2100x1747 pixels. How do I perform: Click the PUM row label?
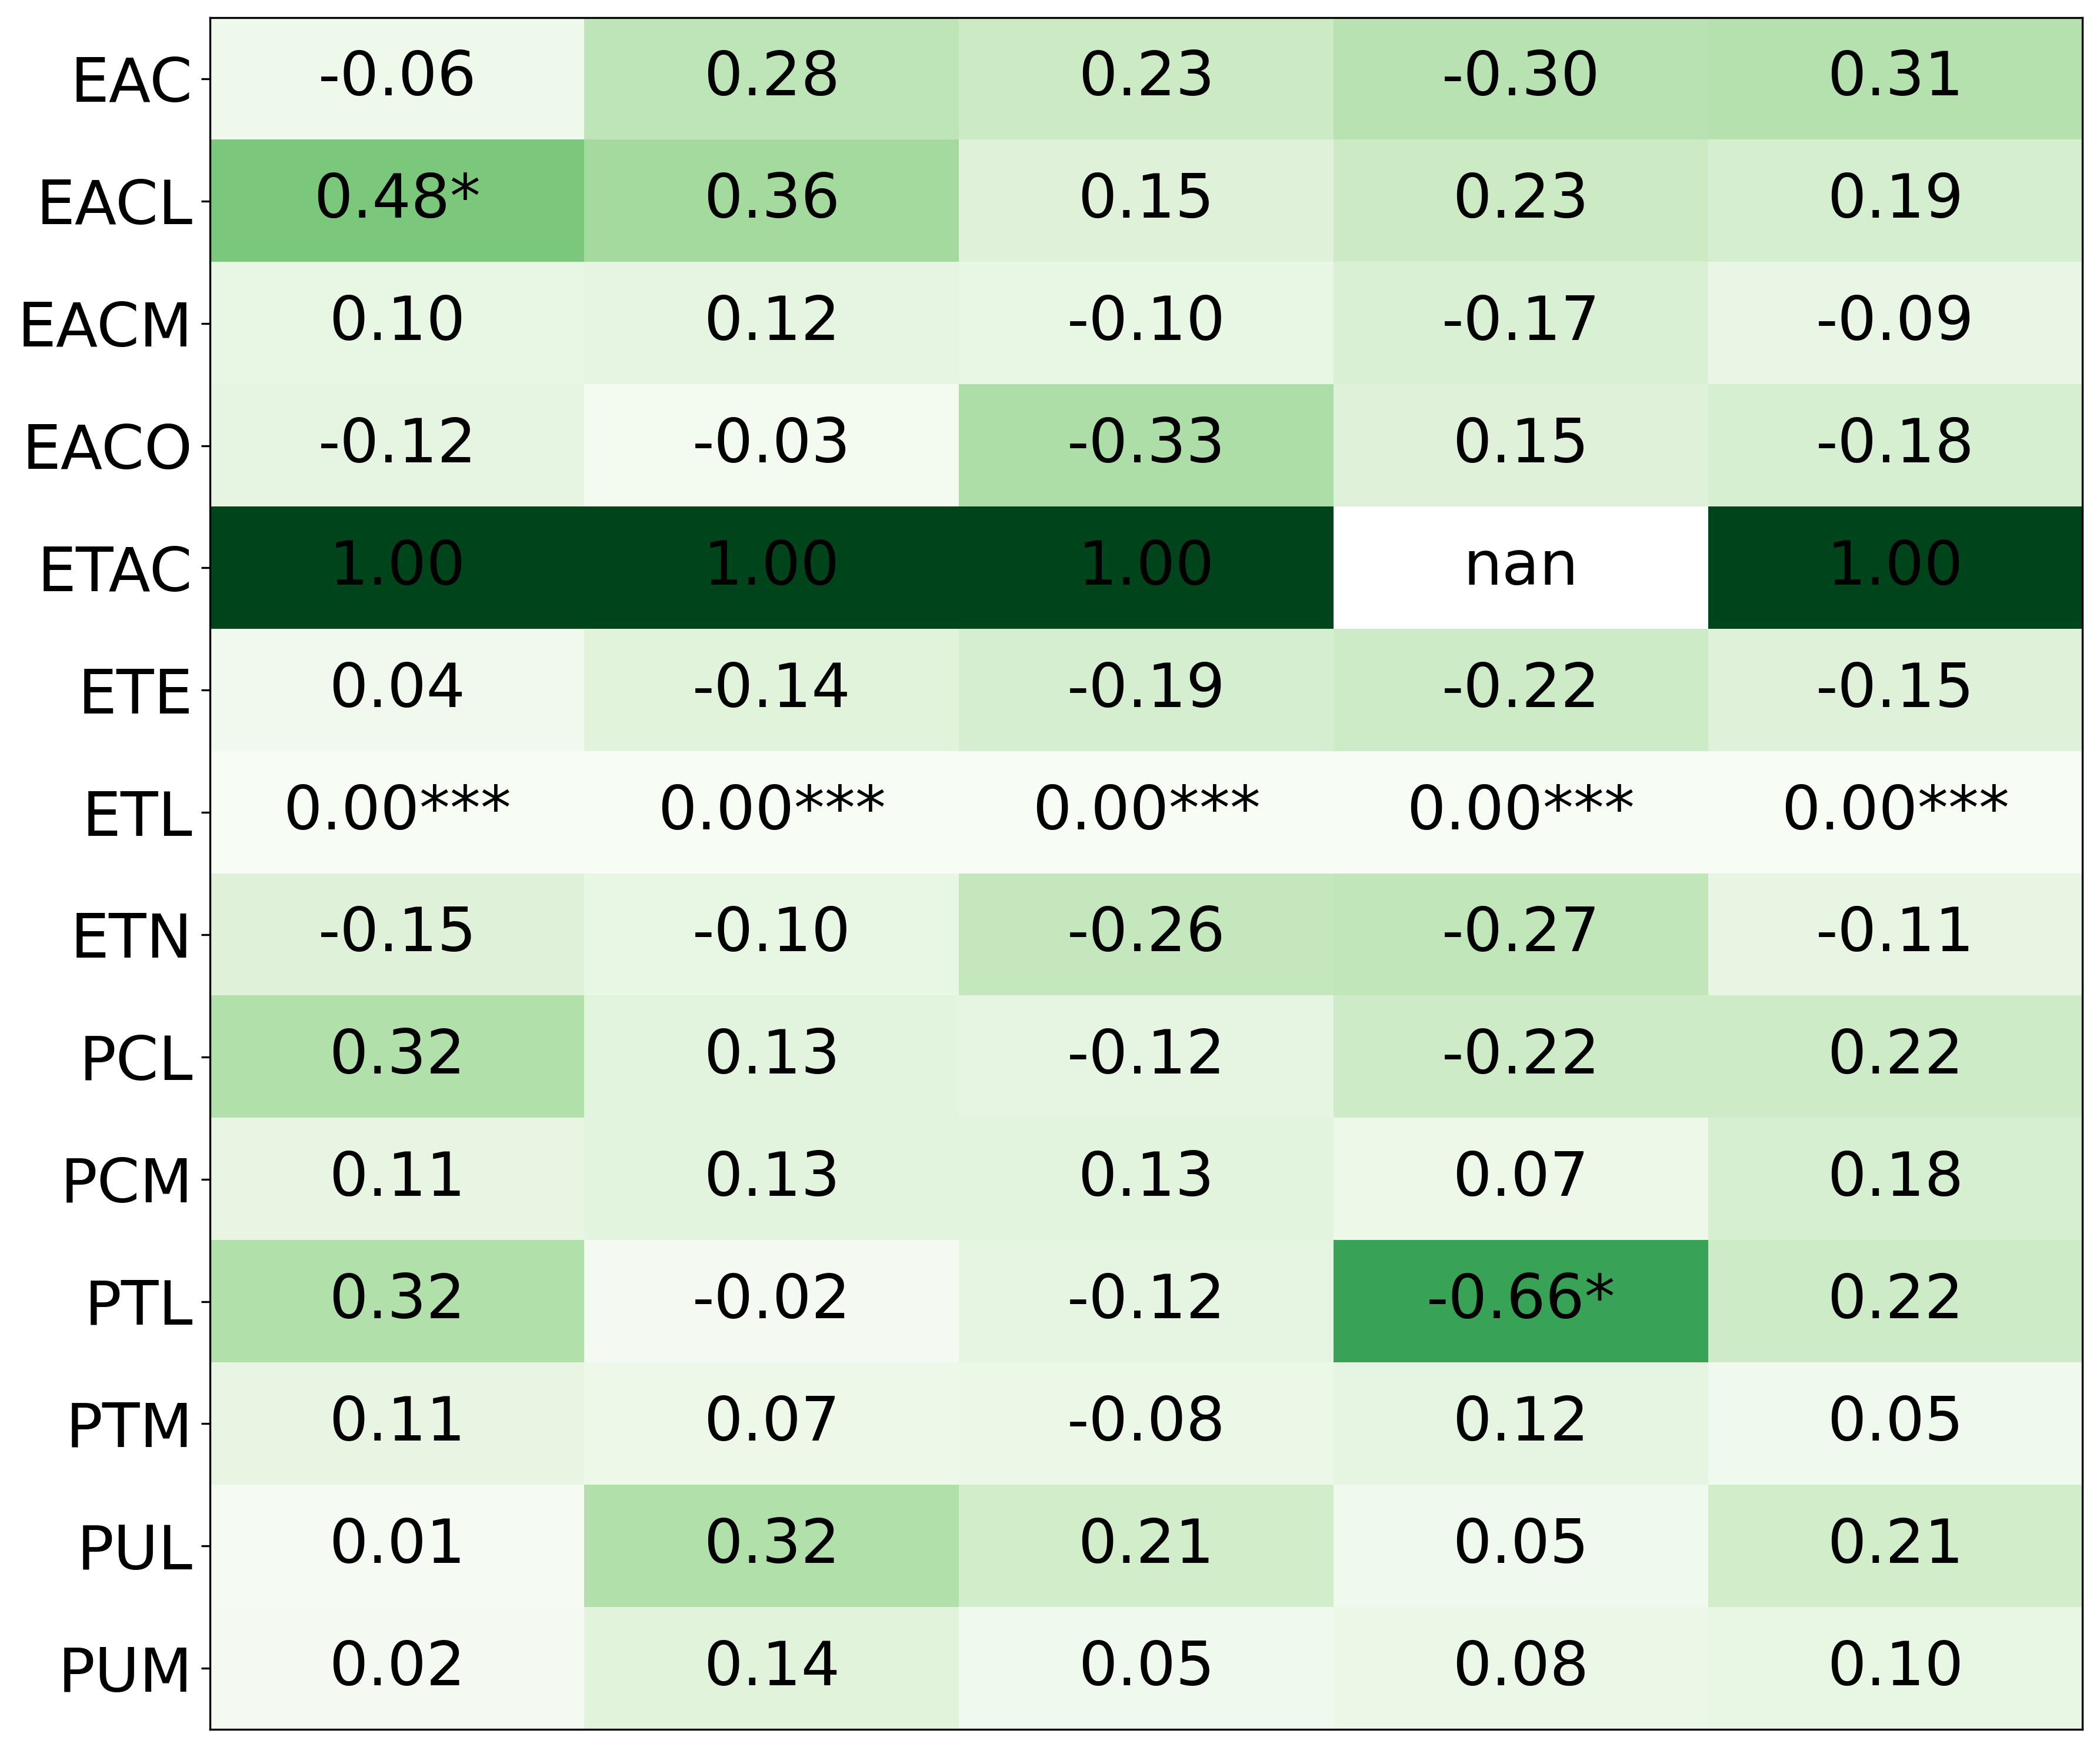[x=125, y=1671]
